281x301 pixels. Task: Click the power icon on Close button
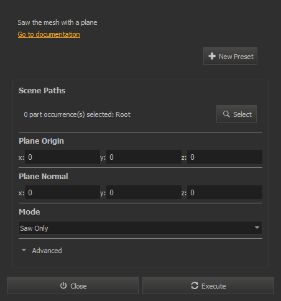pos(63,285)
